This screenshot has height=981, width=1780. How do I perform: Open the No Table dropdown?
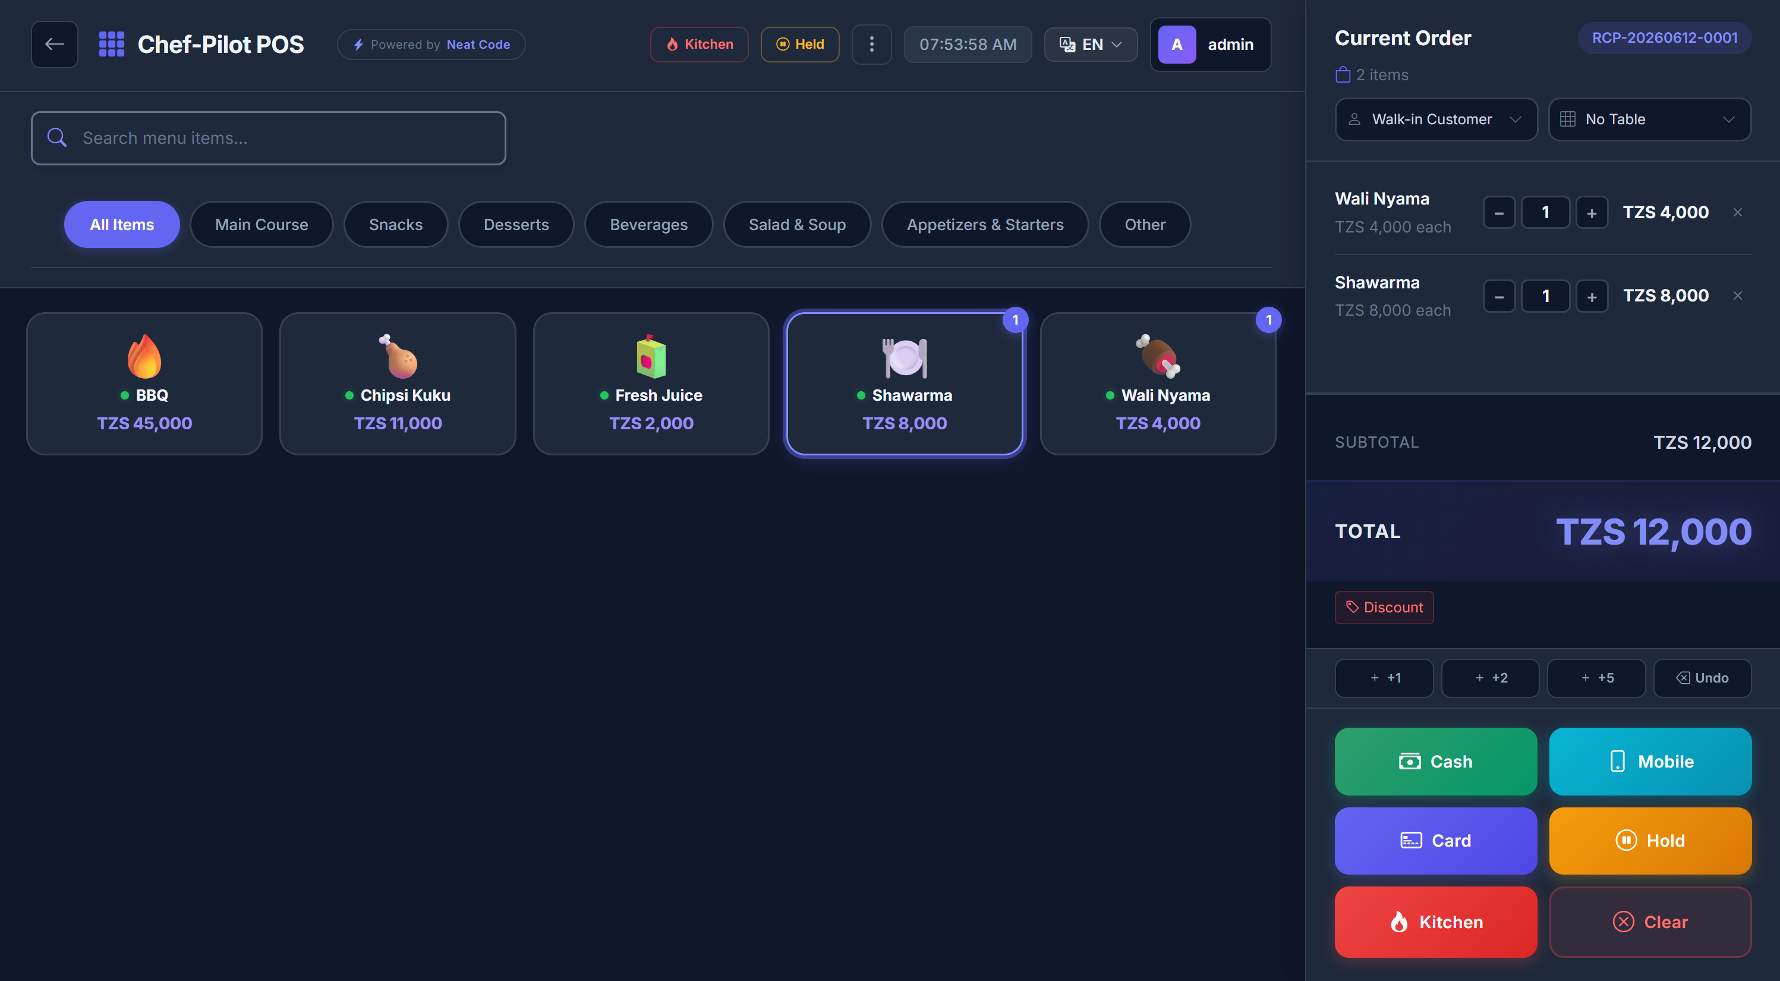(1649, 120)
